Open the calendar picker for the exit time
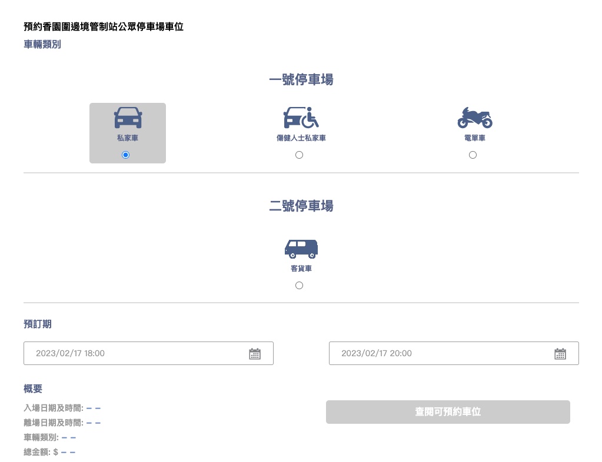This screenshot has width=602, height=462. point(560,353)
